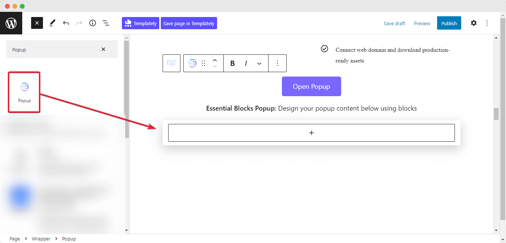Click the yellow window minimize button
Image resolution: width=506 pixels, height=243 pixels.
[x=15, y=6]
